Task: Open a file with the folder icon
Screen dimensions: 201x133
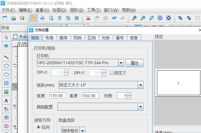Action: coord(13,18)
